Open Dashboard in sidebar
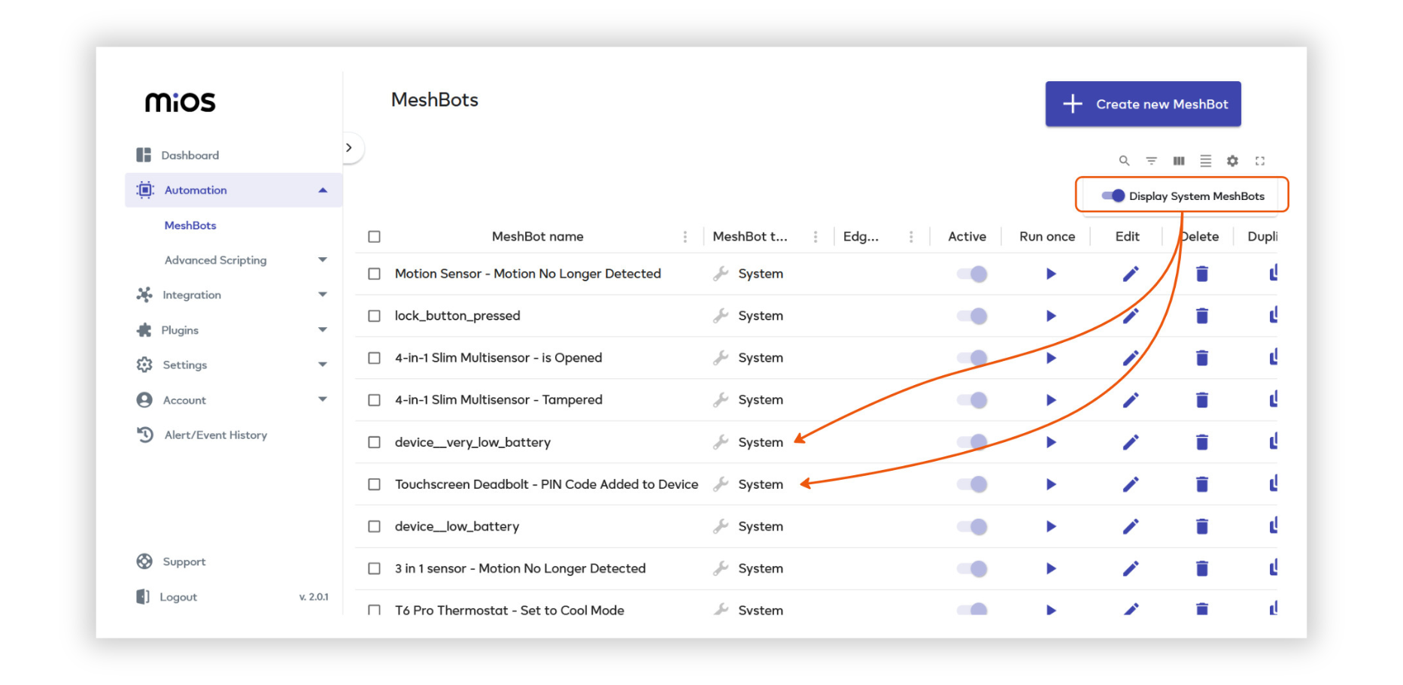Viewport: 1403px width, 685px height. coord(190,155)
